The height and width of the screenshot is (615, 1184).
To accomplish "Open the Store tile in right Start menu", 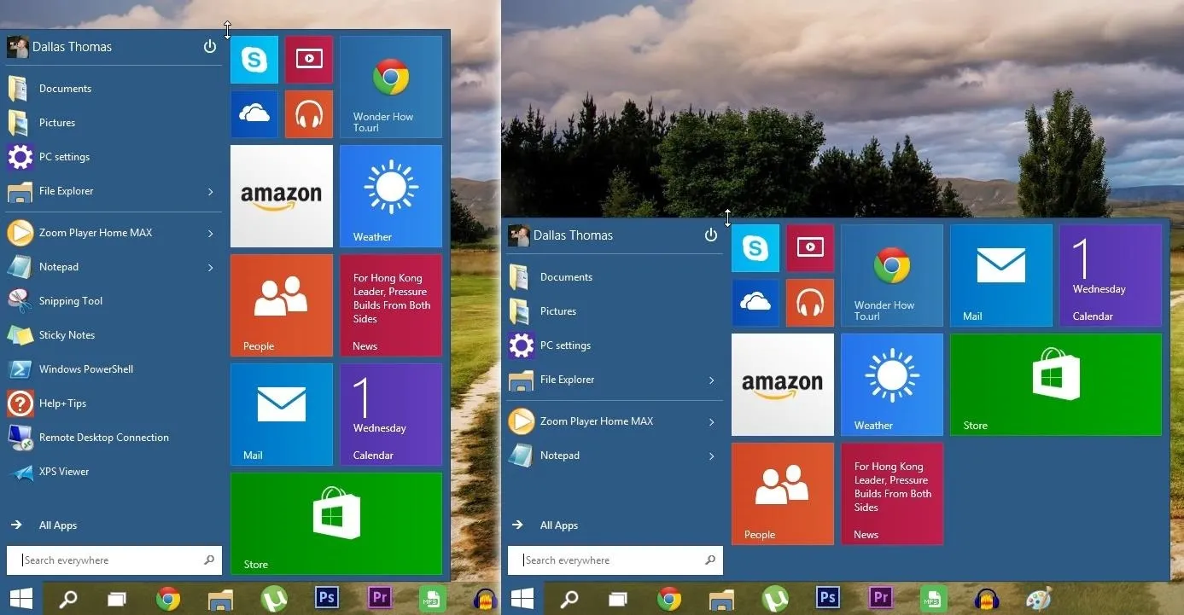I will pos(1056,385).
